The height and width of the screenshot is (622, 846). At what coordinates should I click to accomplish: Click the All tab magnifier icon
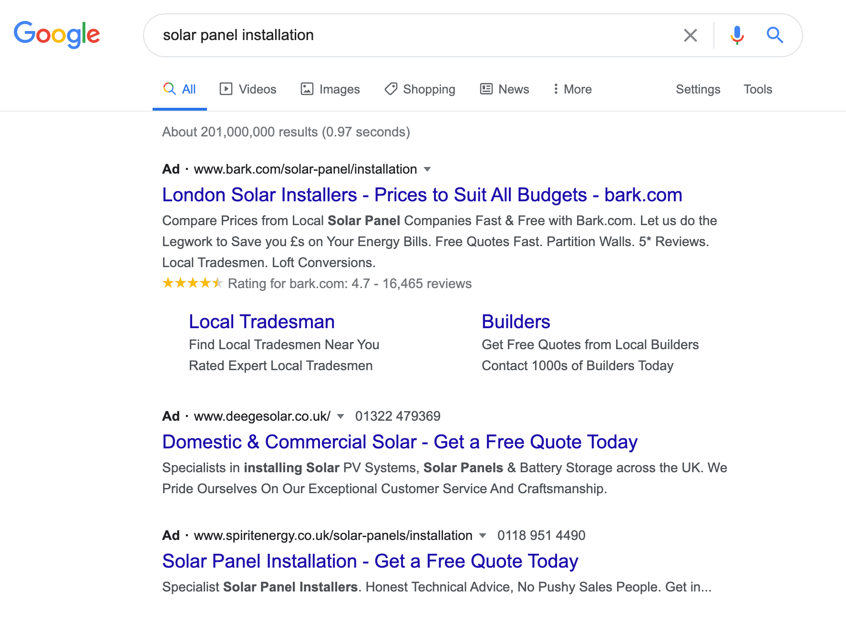pyautogui.click(x=169, y=88)
